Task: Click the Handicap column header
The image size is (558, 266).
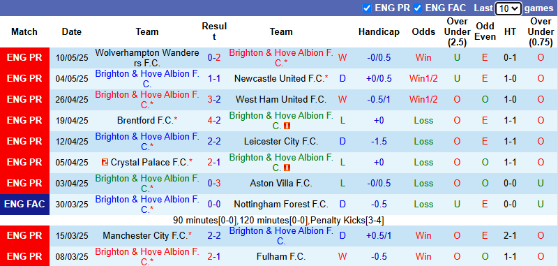Action: coord(379,31)
